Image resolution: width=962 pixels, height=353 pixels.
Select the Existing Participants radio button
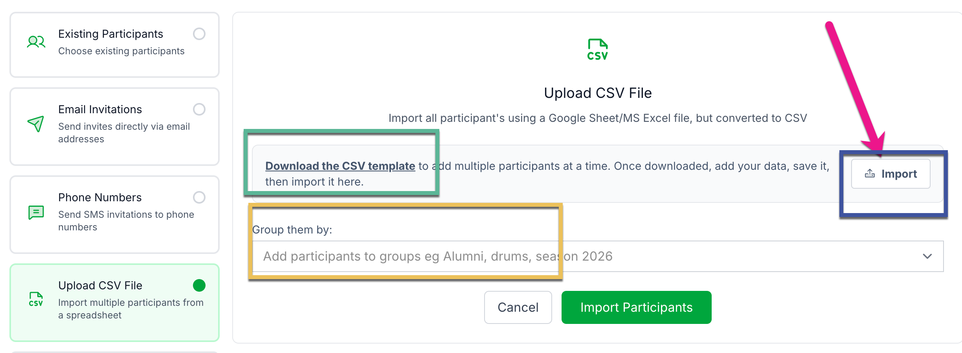click(x=199, y=34)
